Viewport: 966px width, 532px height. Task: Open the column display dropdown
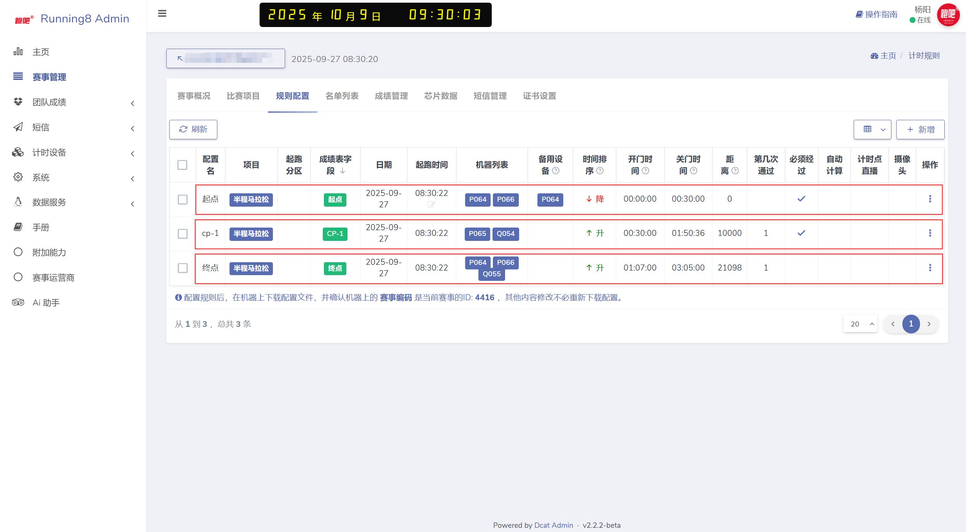click(x=872, y=129)
